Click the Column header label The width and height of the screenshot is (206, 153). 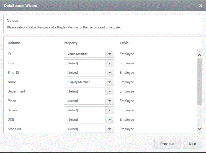(x=14, y=43)
